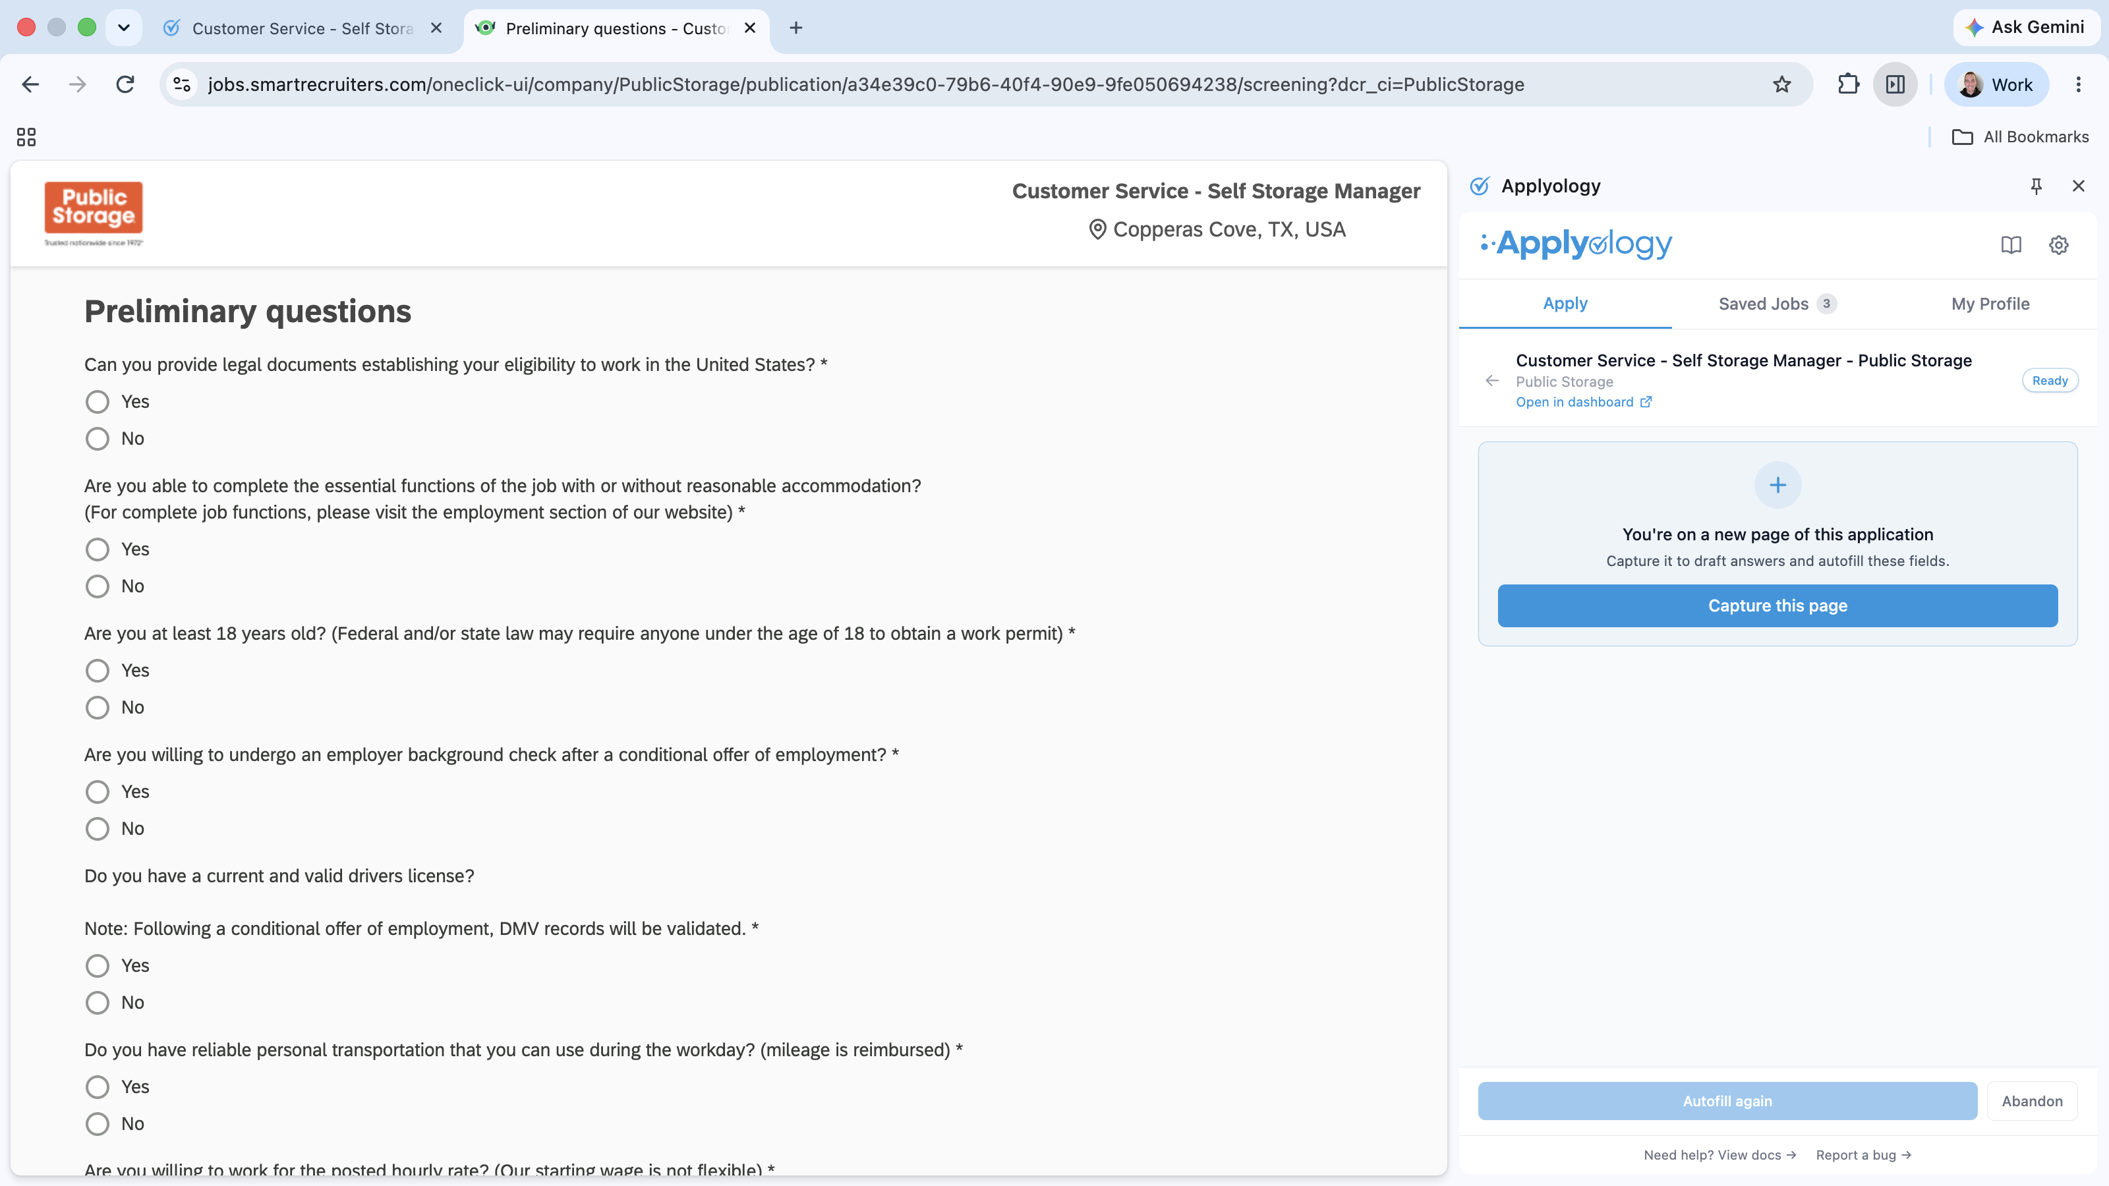Select No for essential job functions question

[x=98, y=586]
